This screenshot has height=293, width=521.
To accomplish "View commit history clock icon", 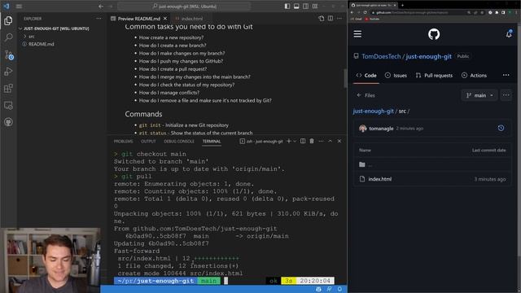I will coord(501,129).
